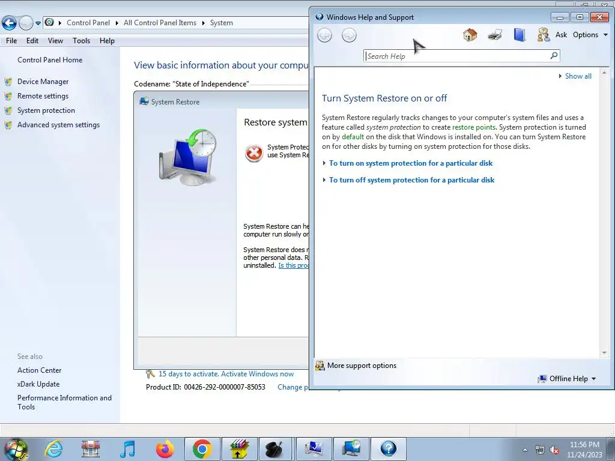The width and height of the screenshot is (615, 461).
Task: Expand arrow after Control Panel breadcrumb
Action: (x=117, y=23)
